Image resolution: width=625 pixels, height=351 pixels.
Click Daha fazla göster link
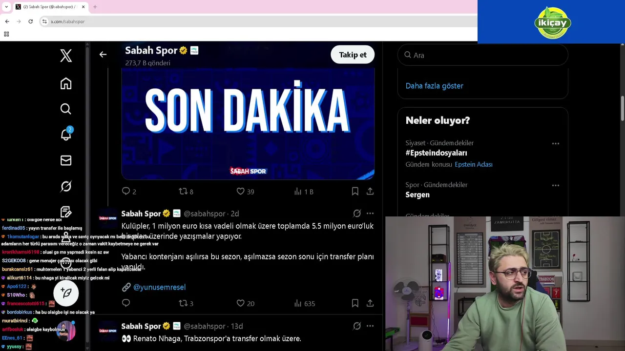point(434,86)
